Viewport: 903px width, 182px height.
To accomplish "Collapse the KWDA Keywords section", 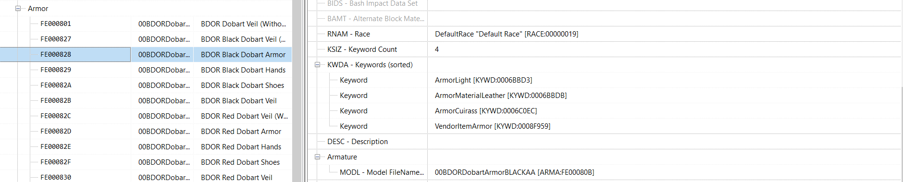I will point(317,65).
